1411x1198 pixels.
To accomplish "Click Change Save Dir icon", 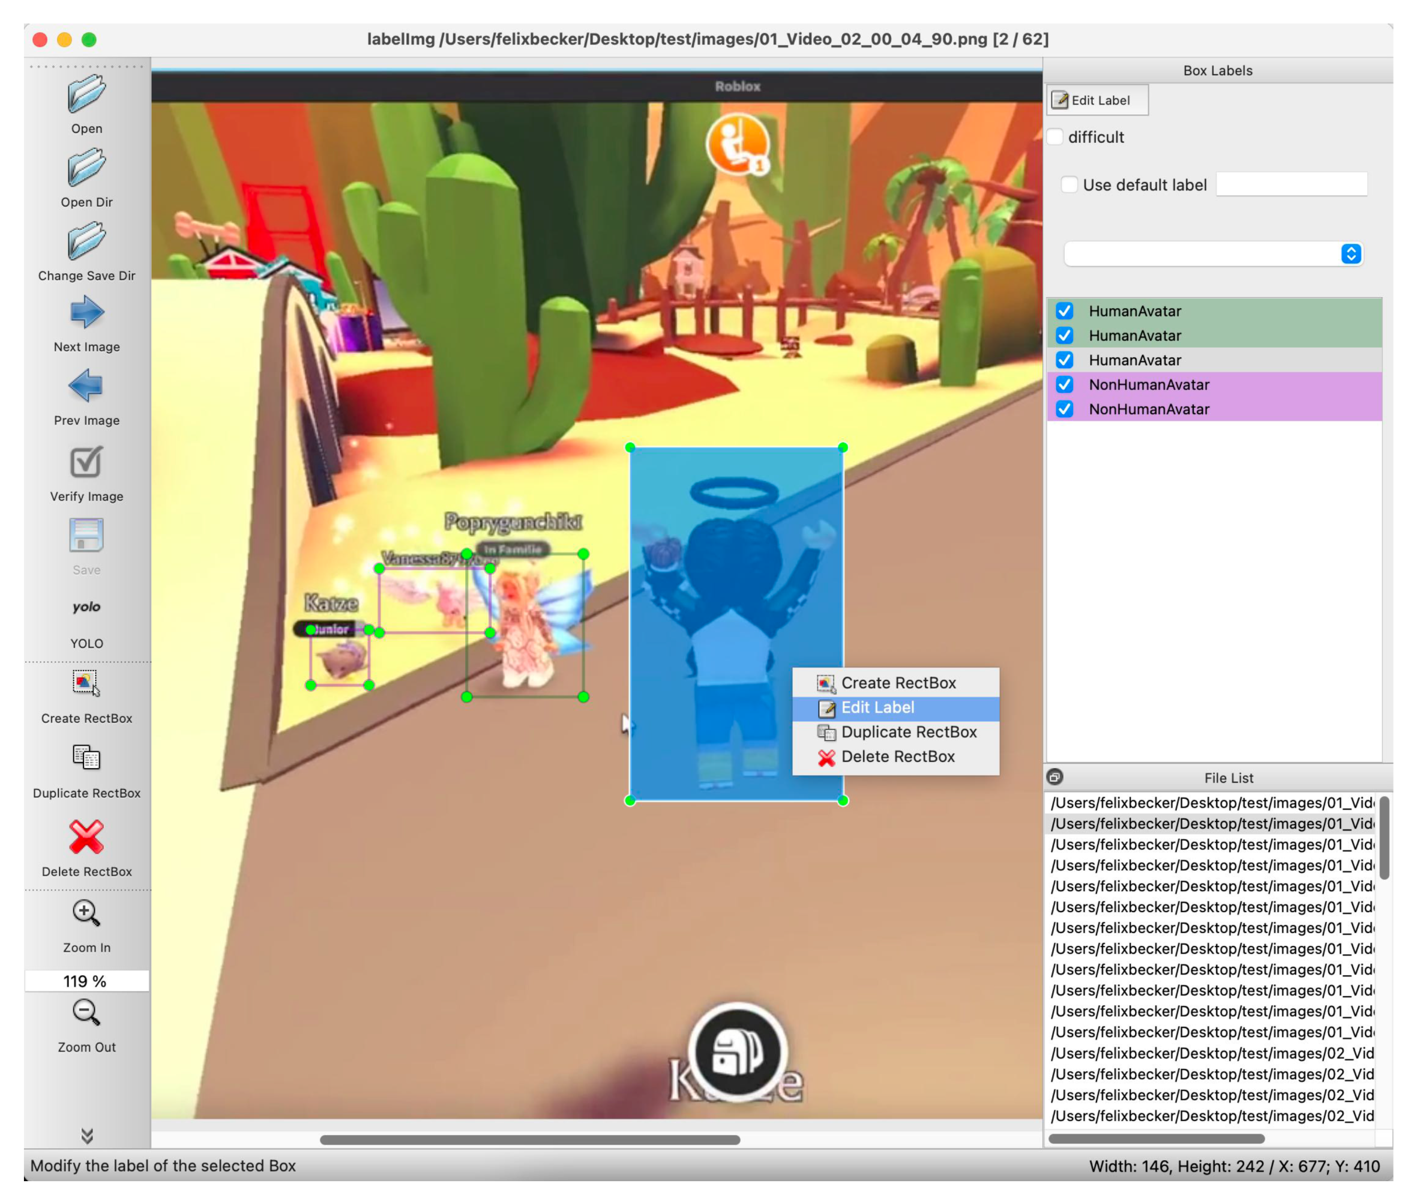I will tap(86, 241).
